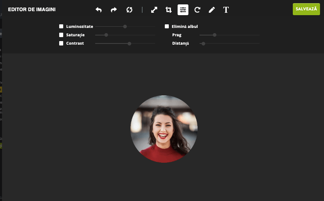Viewport: 324px width, 201px height.
Task: Enable the Contrast checkbox
Action: tap(61, 43)
